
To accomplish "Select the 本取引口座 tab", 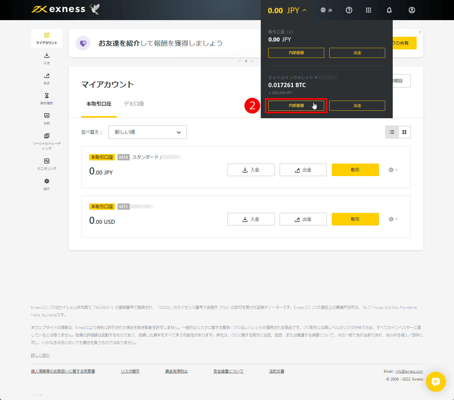I will pos(99,104).
